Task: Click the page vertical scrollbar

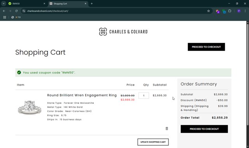Action: coord(247,74)
